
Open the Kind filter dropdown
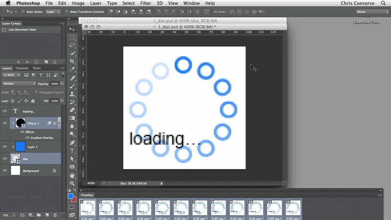(11, 75)
